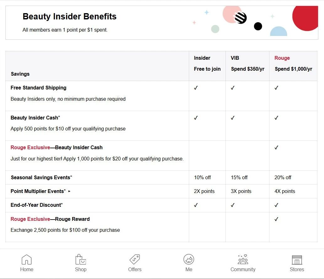
Task: Open the Offers tag icon
Action: pos(135,260)
